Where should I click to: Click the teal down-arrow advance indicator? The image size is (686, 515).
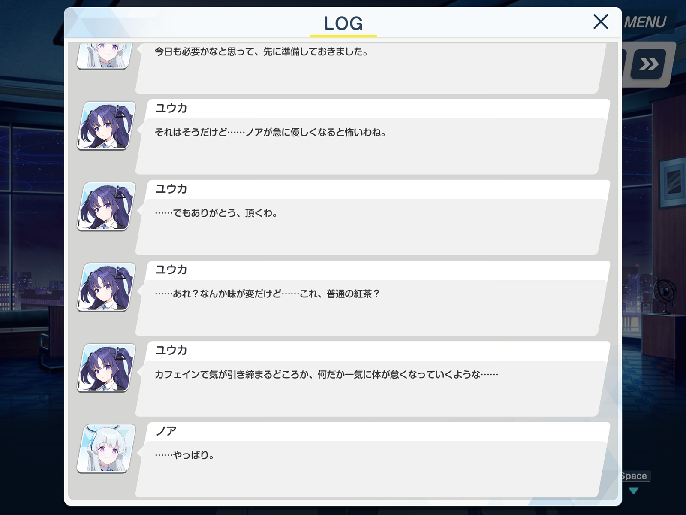(x=634, y=490)
